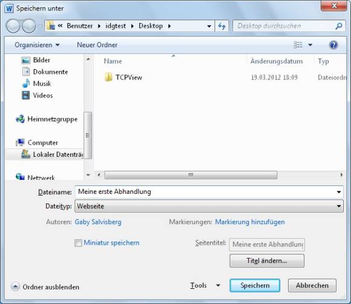Screen dimensions: 351x304
Task: Expand the Dateityp Webseite dropdown
Action: (209, 206)
